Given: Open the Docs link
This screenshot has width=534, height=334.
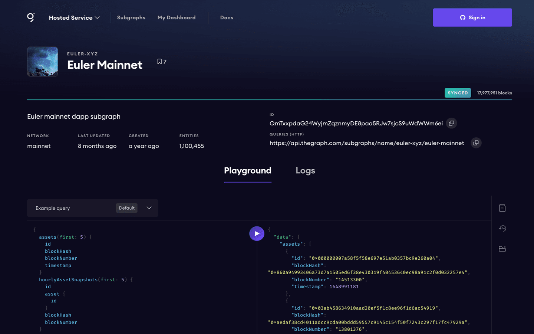Looking at the screenshot, I should (227, 17).
